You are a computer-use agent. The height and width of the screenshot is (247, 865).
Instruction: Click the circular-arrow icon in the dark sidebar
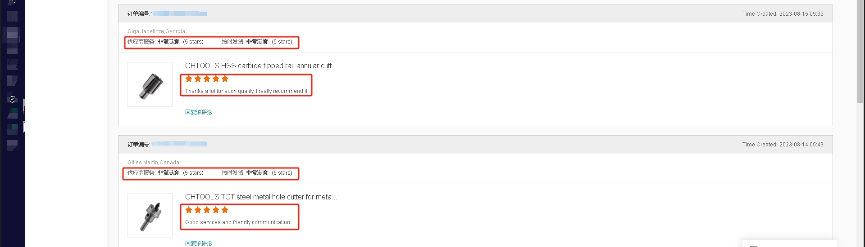coord(13,99)
